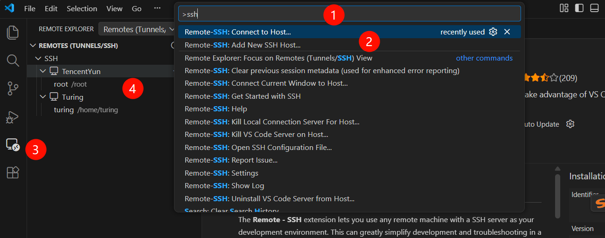Collapse the TencentYun host node

click(43, 71)
